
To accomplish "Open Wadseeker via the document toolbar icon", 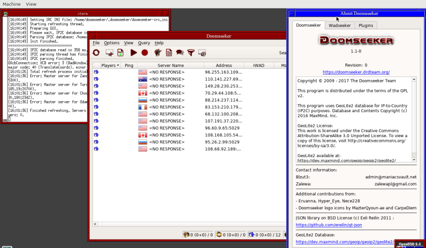I will (x=120, y=53).
